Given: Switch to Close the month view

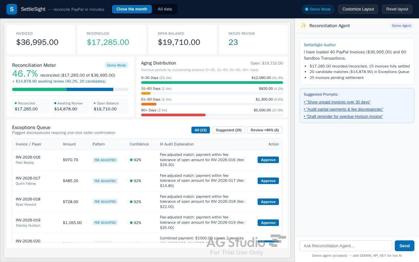Looking at the screenshot, I should coord(132,9).
